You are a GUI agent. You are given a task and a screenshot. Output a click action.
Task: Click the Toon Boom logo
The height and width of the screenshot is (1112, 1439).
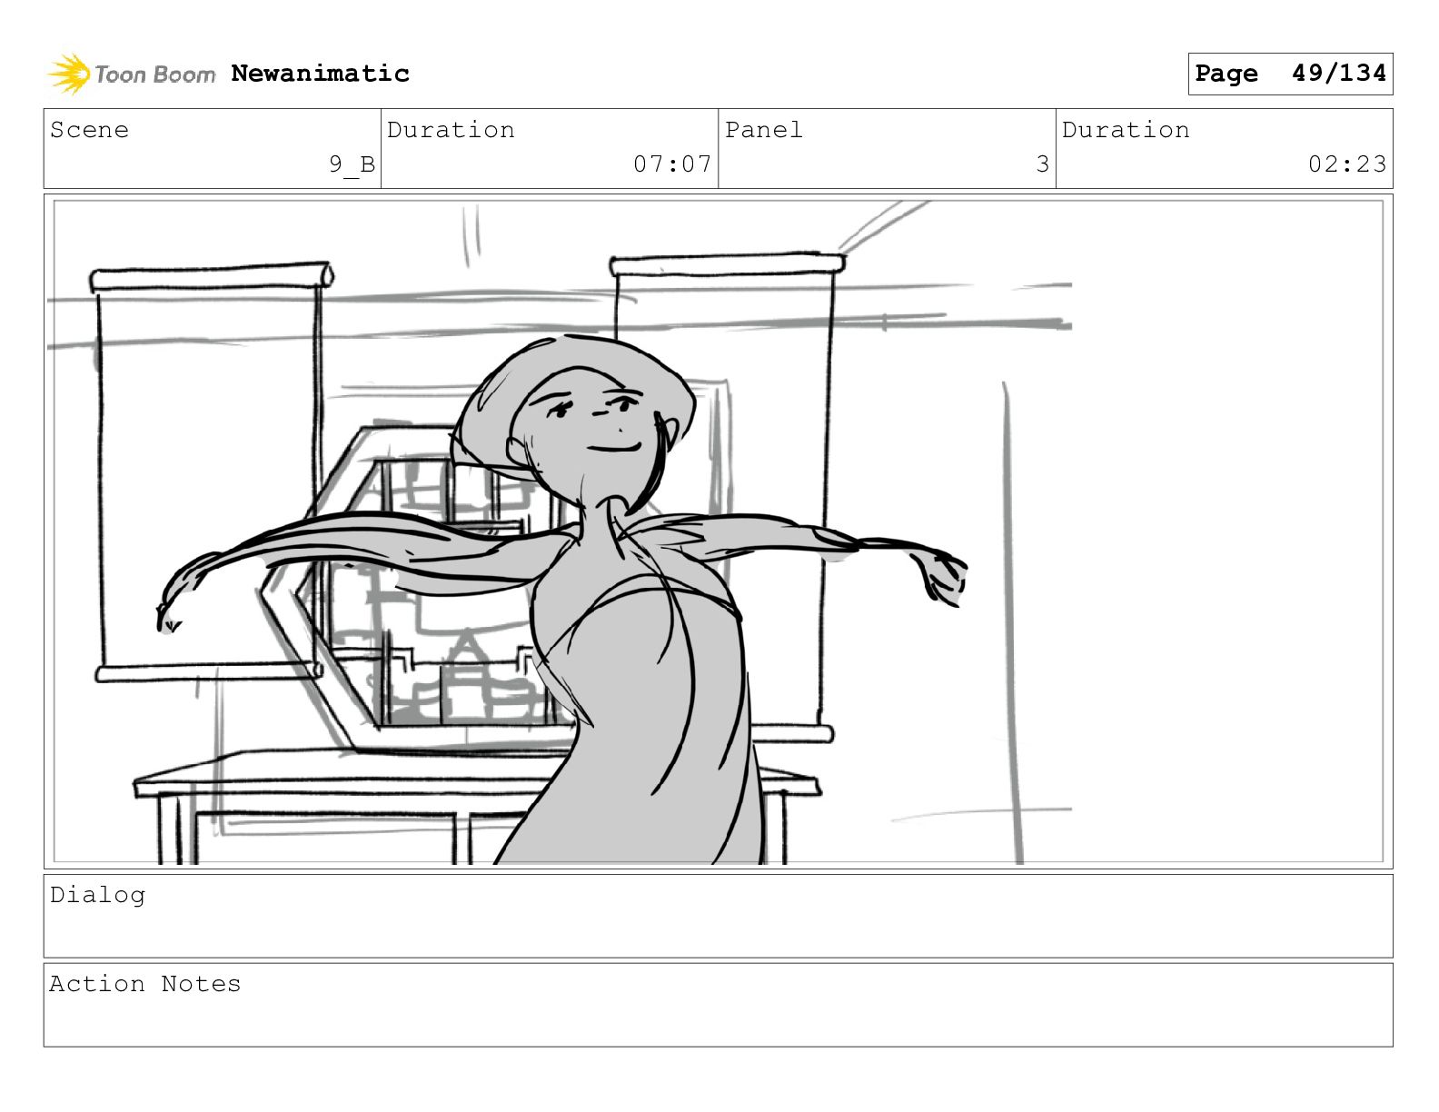(x=132, y=74)
